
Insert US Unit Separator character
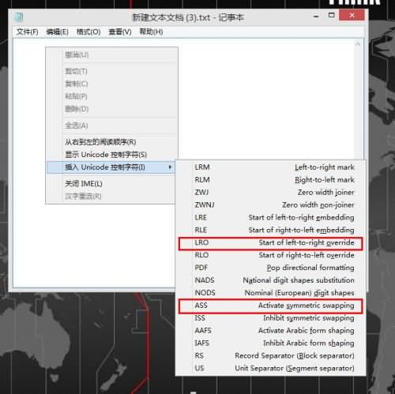[271, 368]
